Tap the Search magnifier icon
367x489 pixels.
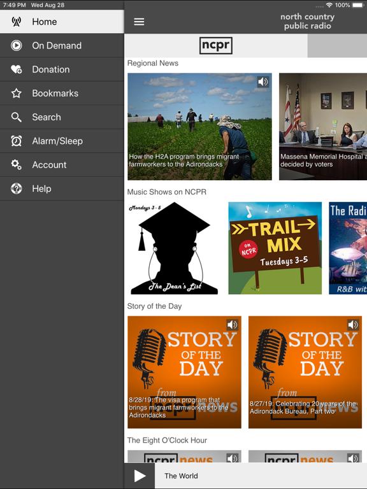pos(16,117)
